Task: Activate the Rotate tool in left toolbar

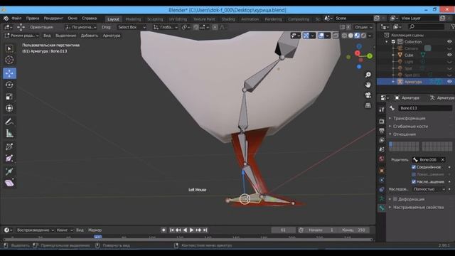Action: (x=9, y=85)
